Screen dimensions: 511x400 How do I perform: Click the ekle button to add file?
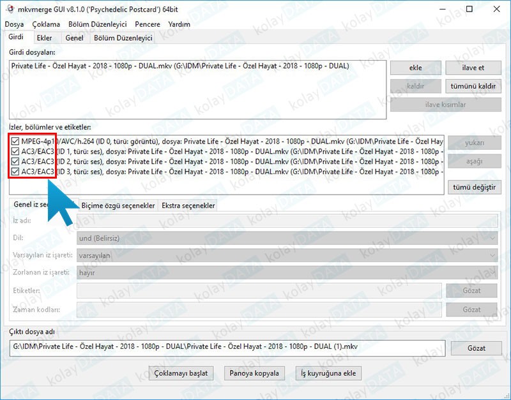pyautogui.click(x=415, y=68)
